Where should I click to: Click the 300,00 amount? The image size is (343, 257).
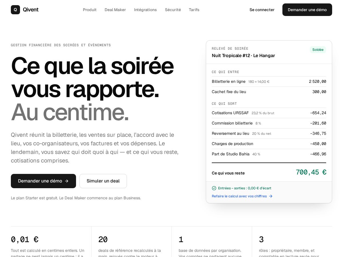pyautogui.click(x=319, y=92)
